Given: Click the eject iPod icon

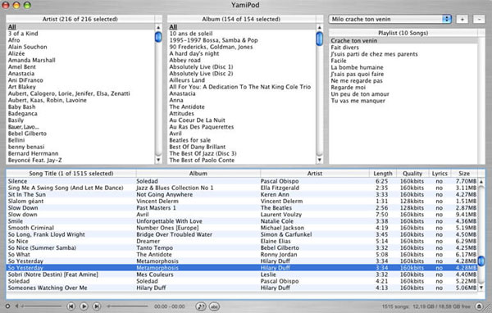Looking at the screenshot, I should (x=479, y=306).
